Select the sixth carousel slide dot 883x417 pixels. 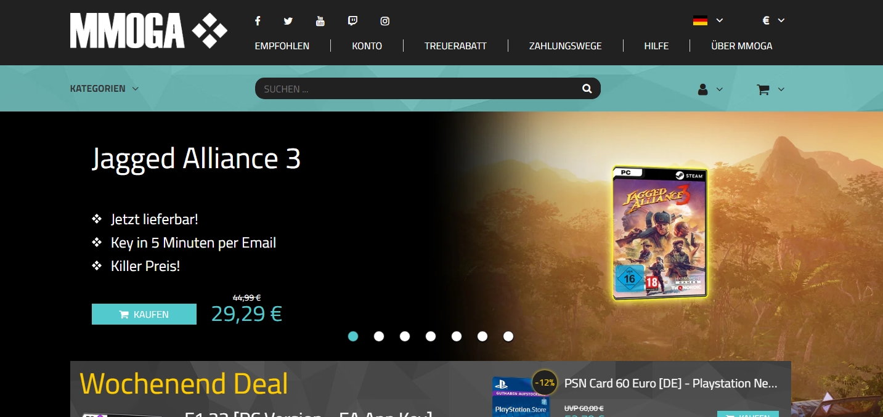(x=482, y=336)
